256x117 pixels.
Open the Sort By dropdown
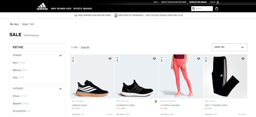(229, 47)
